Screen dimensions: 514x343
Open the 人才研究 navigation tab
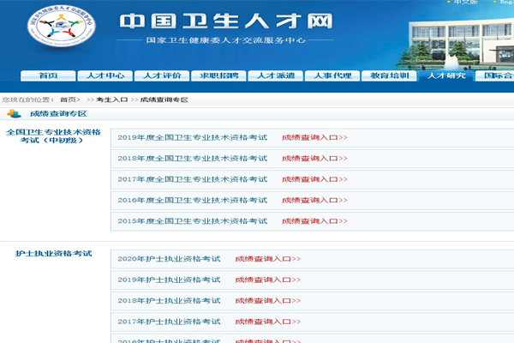(446, 75)
